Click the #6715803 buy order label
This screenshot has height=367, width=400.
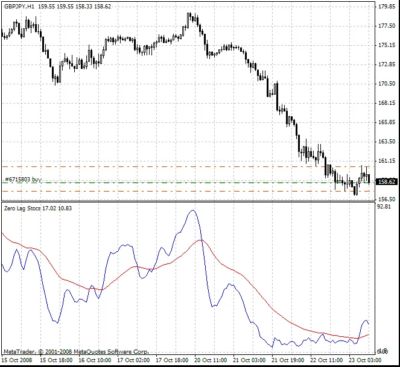pyautogui.click(x=24, y=180)
